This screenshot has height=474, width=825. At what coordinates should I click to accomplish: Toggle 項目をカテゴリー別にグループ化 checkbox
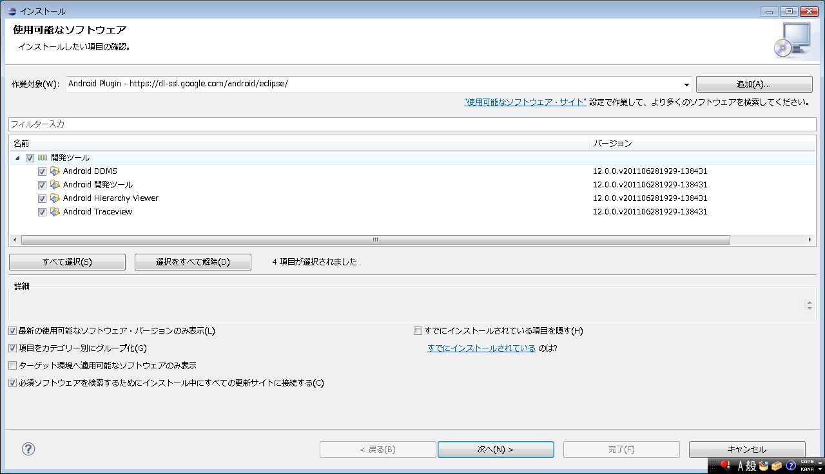pyautogui.click(x=12, y=348)
